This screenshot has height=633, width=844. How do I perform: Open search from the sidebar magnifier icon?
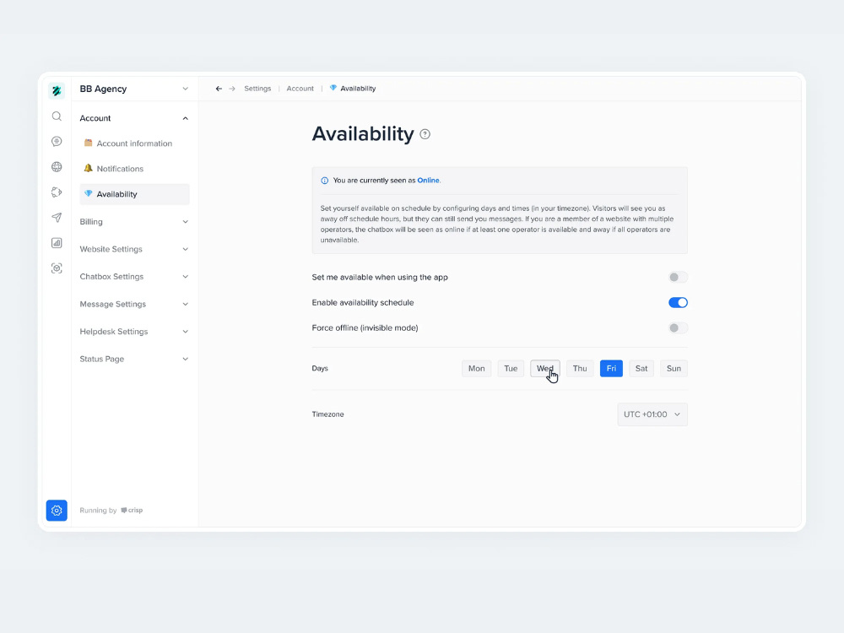point(57,116)
